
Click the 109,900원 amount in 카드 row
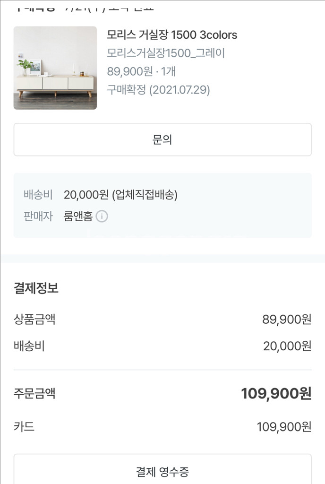pos(284,427)
